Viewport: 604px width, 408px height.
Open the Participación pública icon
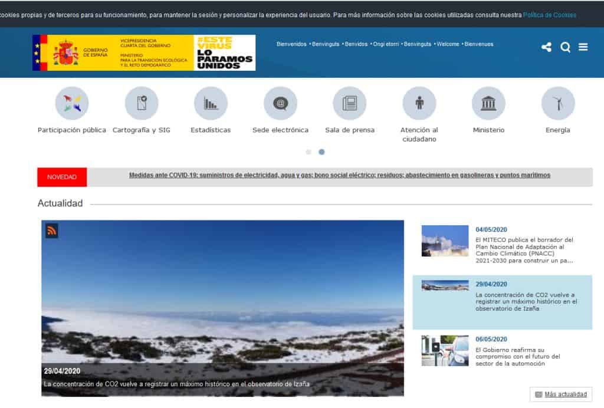pyautogui.click(x=72, y=104)
